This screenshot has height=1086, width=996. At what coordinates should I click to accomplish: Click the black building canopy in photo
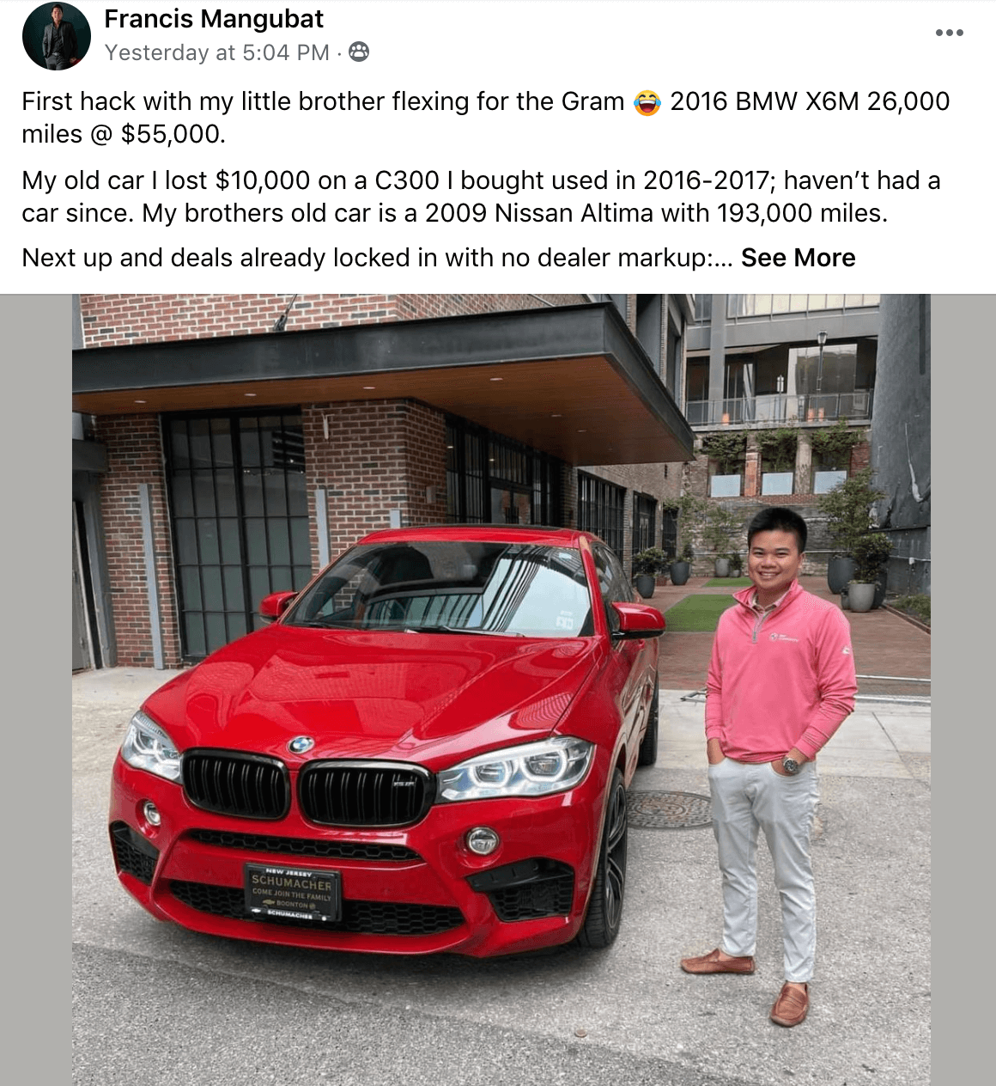pos(382,374)
